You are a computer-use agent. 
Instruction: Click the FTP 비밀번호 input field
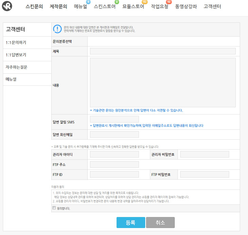tap(205, 175)
